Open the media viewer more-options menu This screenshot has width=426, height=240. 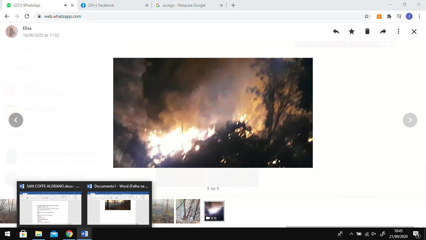tap(398, 31)
